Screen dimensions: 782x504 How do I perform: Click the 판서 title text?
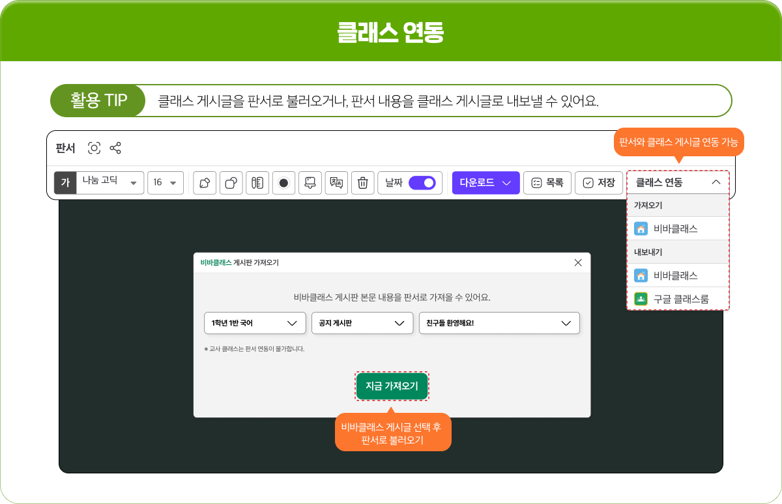[66, 148]
